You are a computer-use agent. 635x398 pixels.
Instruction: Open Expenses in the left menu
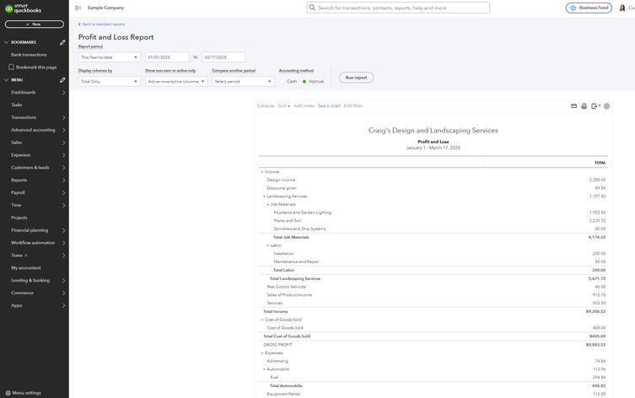(x=21, y=155)
